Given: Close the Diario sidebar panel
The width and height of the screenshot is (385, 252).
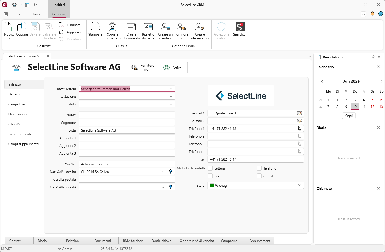Looking at the screenshot, I should pyautogui.click(x=378, y=128).
